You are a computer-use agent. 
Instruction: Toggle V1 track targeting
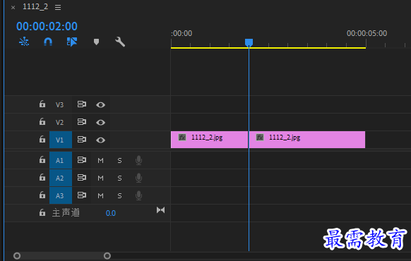(61, 140)
